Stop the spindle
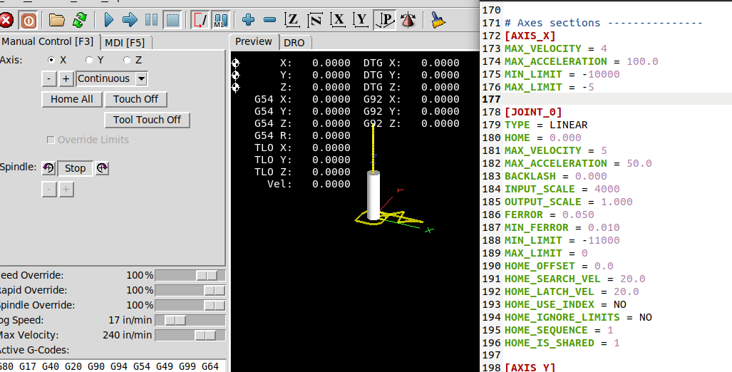 (75, 168)
